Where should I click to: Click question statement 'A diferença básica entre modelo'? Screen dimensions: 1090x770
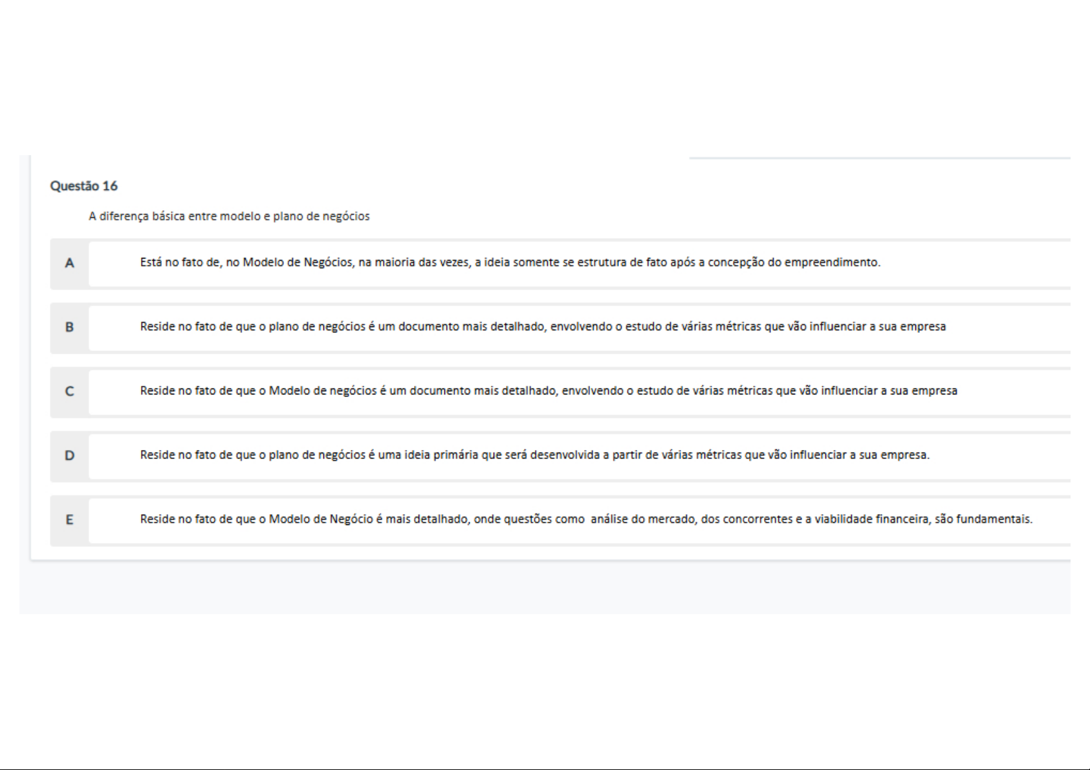[x=229, y=217]
